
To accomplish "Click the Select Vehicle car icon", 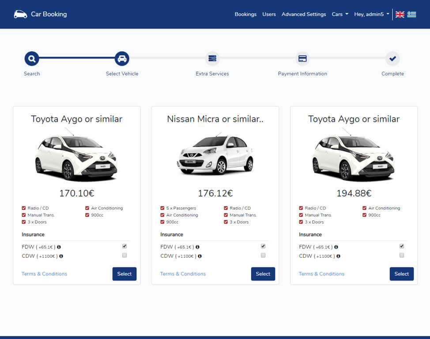I will click(122, 58).
